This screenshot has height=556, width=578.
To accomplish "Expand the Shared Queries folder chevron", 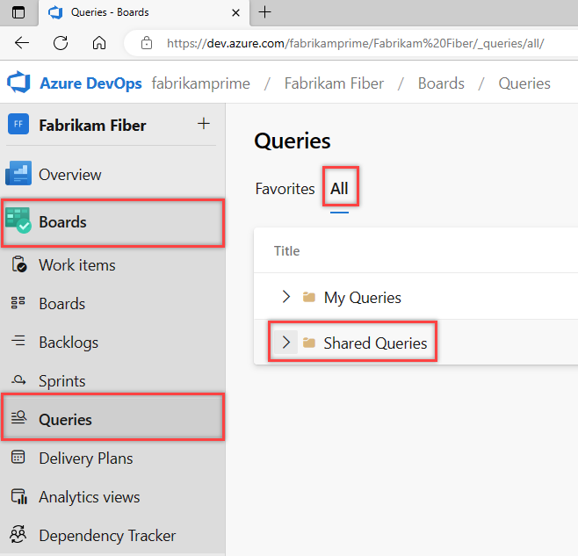I will point(286,343).
